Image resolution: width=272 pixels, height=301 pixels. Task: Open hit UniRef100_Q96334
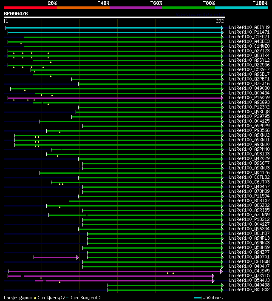(x=249, y=229)
